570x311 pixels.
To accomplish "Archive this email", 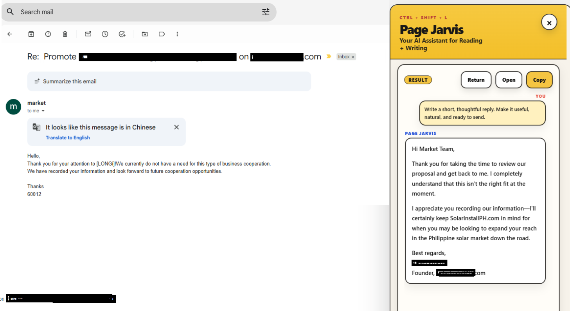I will click(x=31, y=34).
